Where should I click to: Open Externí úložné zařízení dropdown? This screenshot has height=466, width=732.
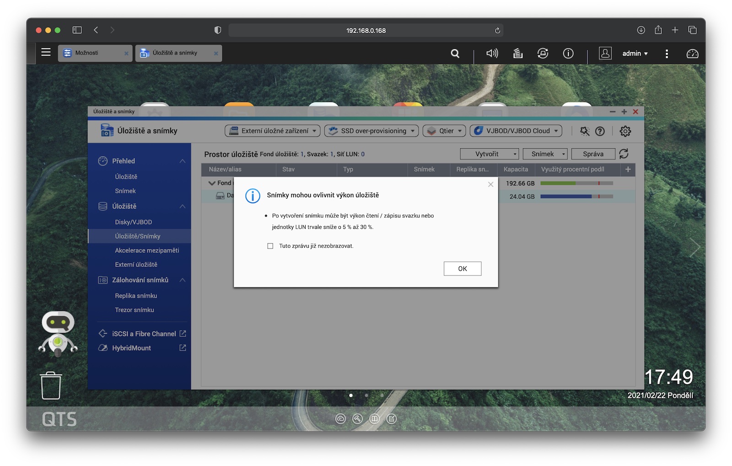coord(273,131)
